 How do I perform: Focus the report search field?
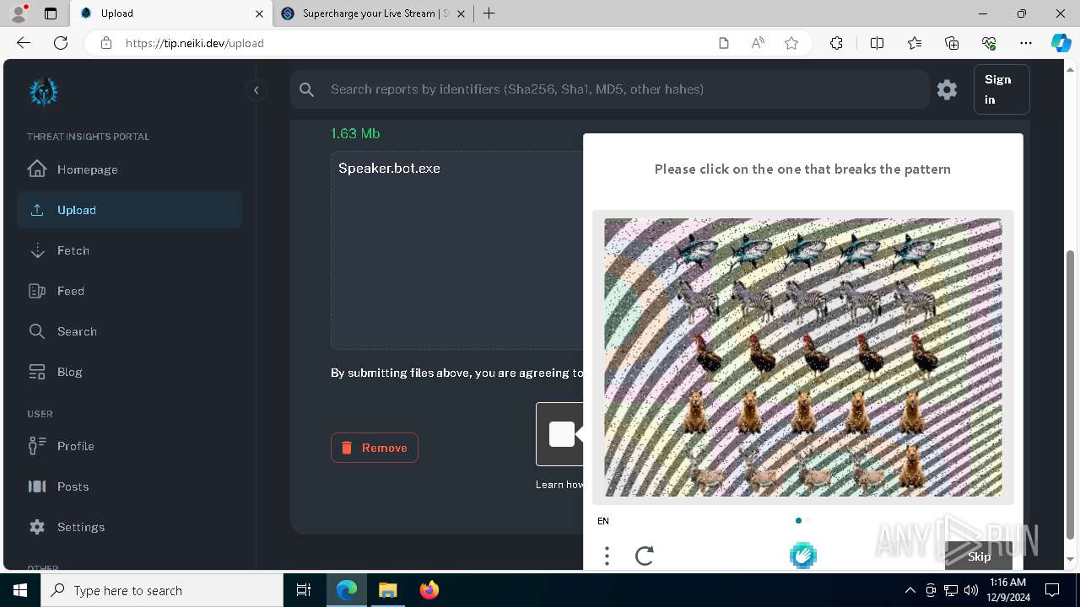point(609,89)
